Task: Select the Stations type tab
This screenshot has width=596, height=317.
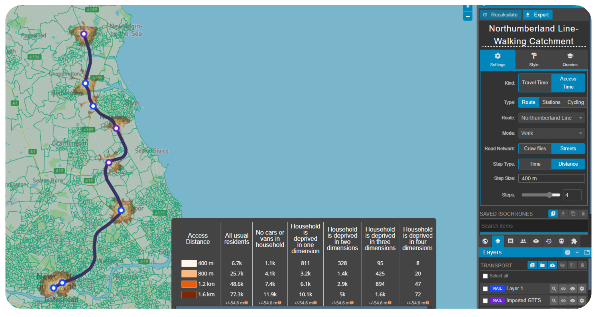Action: [551, 102]
